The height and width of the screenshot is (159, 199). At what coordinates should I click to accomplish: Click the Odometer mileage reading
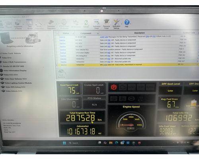coord(81,132)
